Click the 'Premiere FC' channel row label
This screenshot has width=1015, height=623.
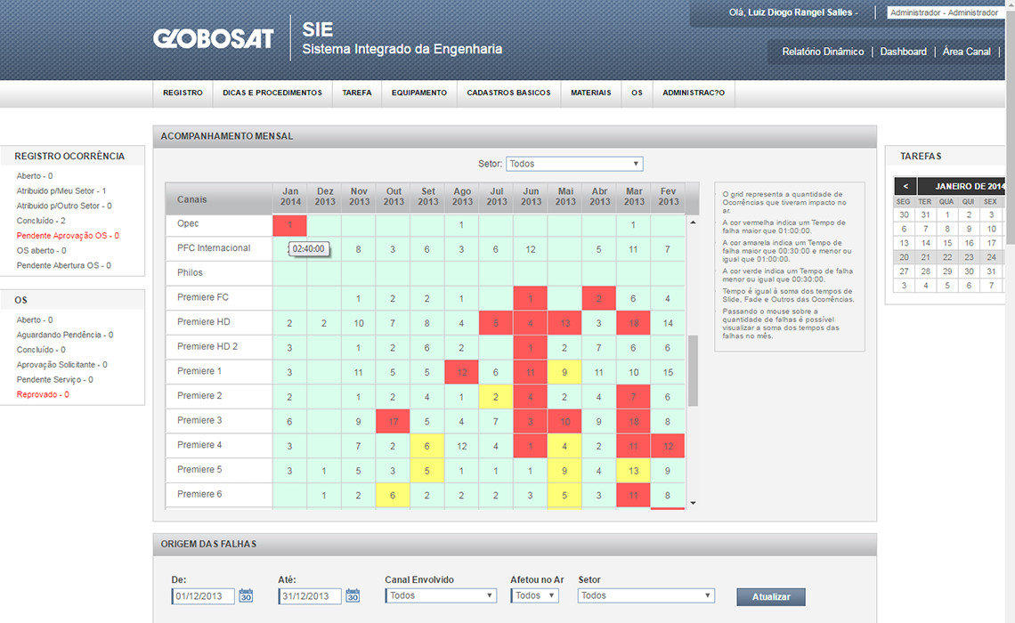(x=203, y=297)
